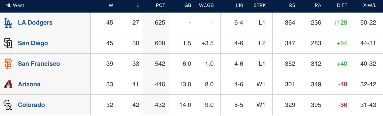Sort by RS runs scored header
Image resolution: width=383 pixels, height=116 pixels.
(292, 6)
